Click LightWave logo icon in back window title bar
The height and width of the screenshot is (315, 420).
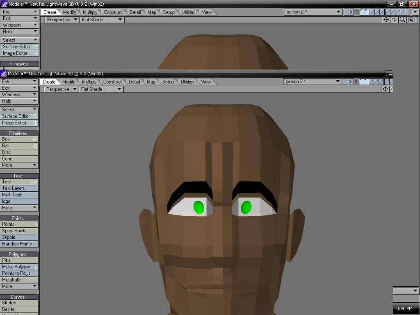click(4, 4)
